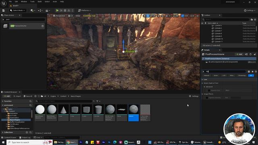Open the Lit view mode dropdown
The width and height of the screenshot is (258, 145).
pos(71,16)
